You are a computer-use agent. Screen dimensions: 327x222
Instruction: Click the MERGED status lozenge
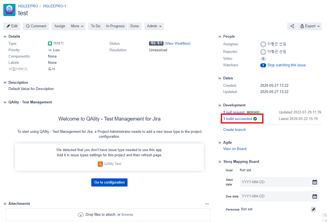pos(253,112)
